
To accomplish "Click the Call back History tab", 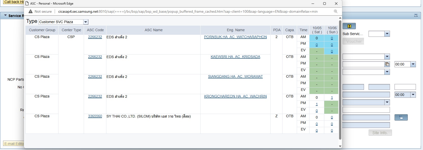I will [14, 2].
